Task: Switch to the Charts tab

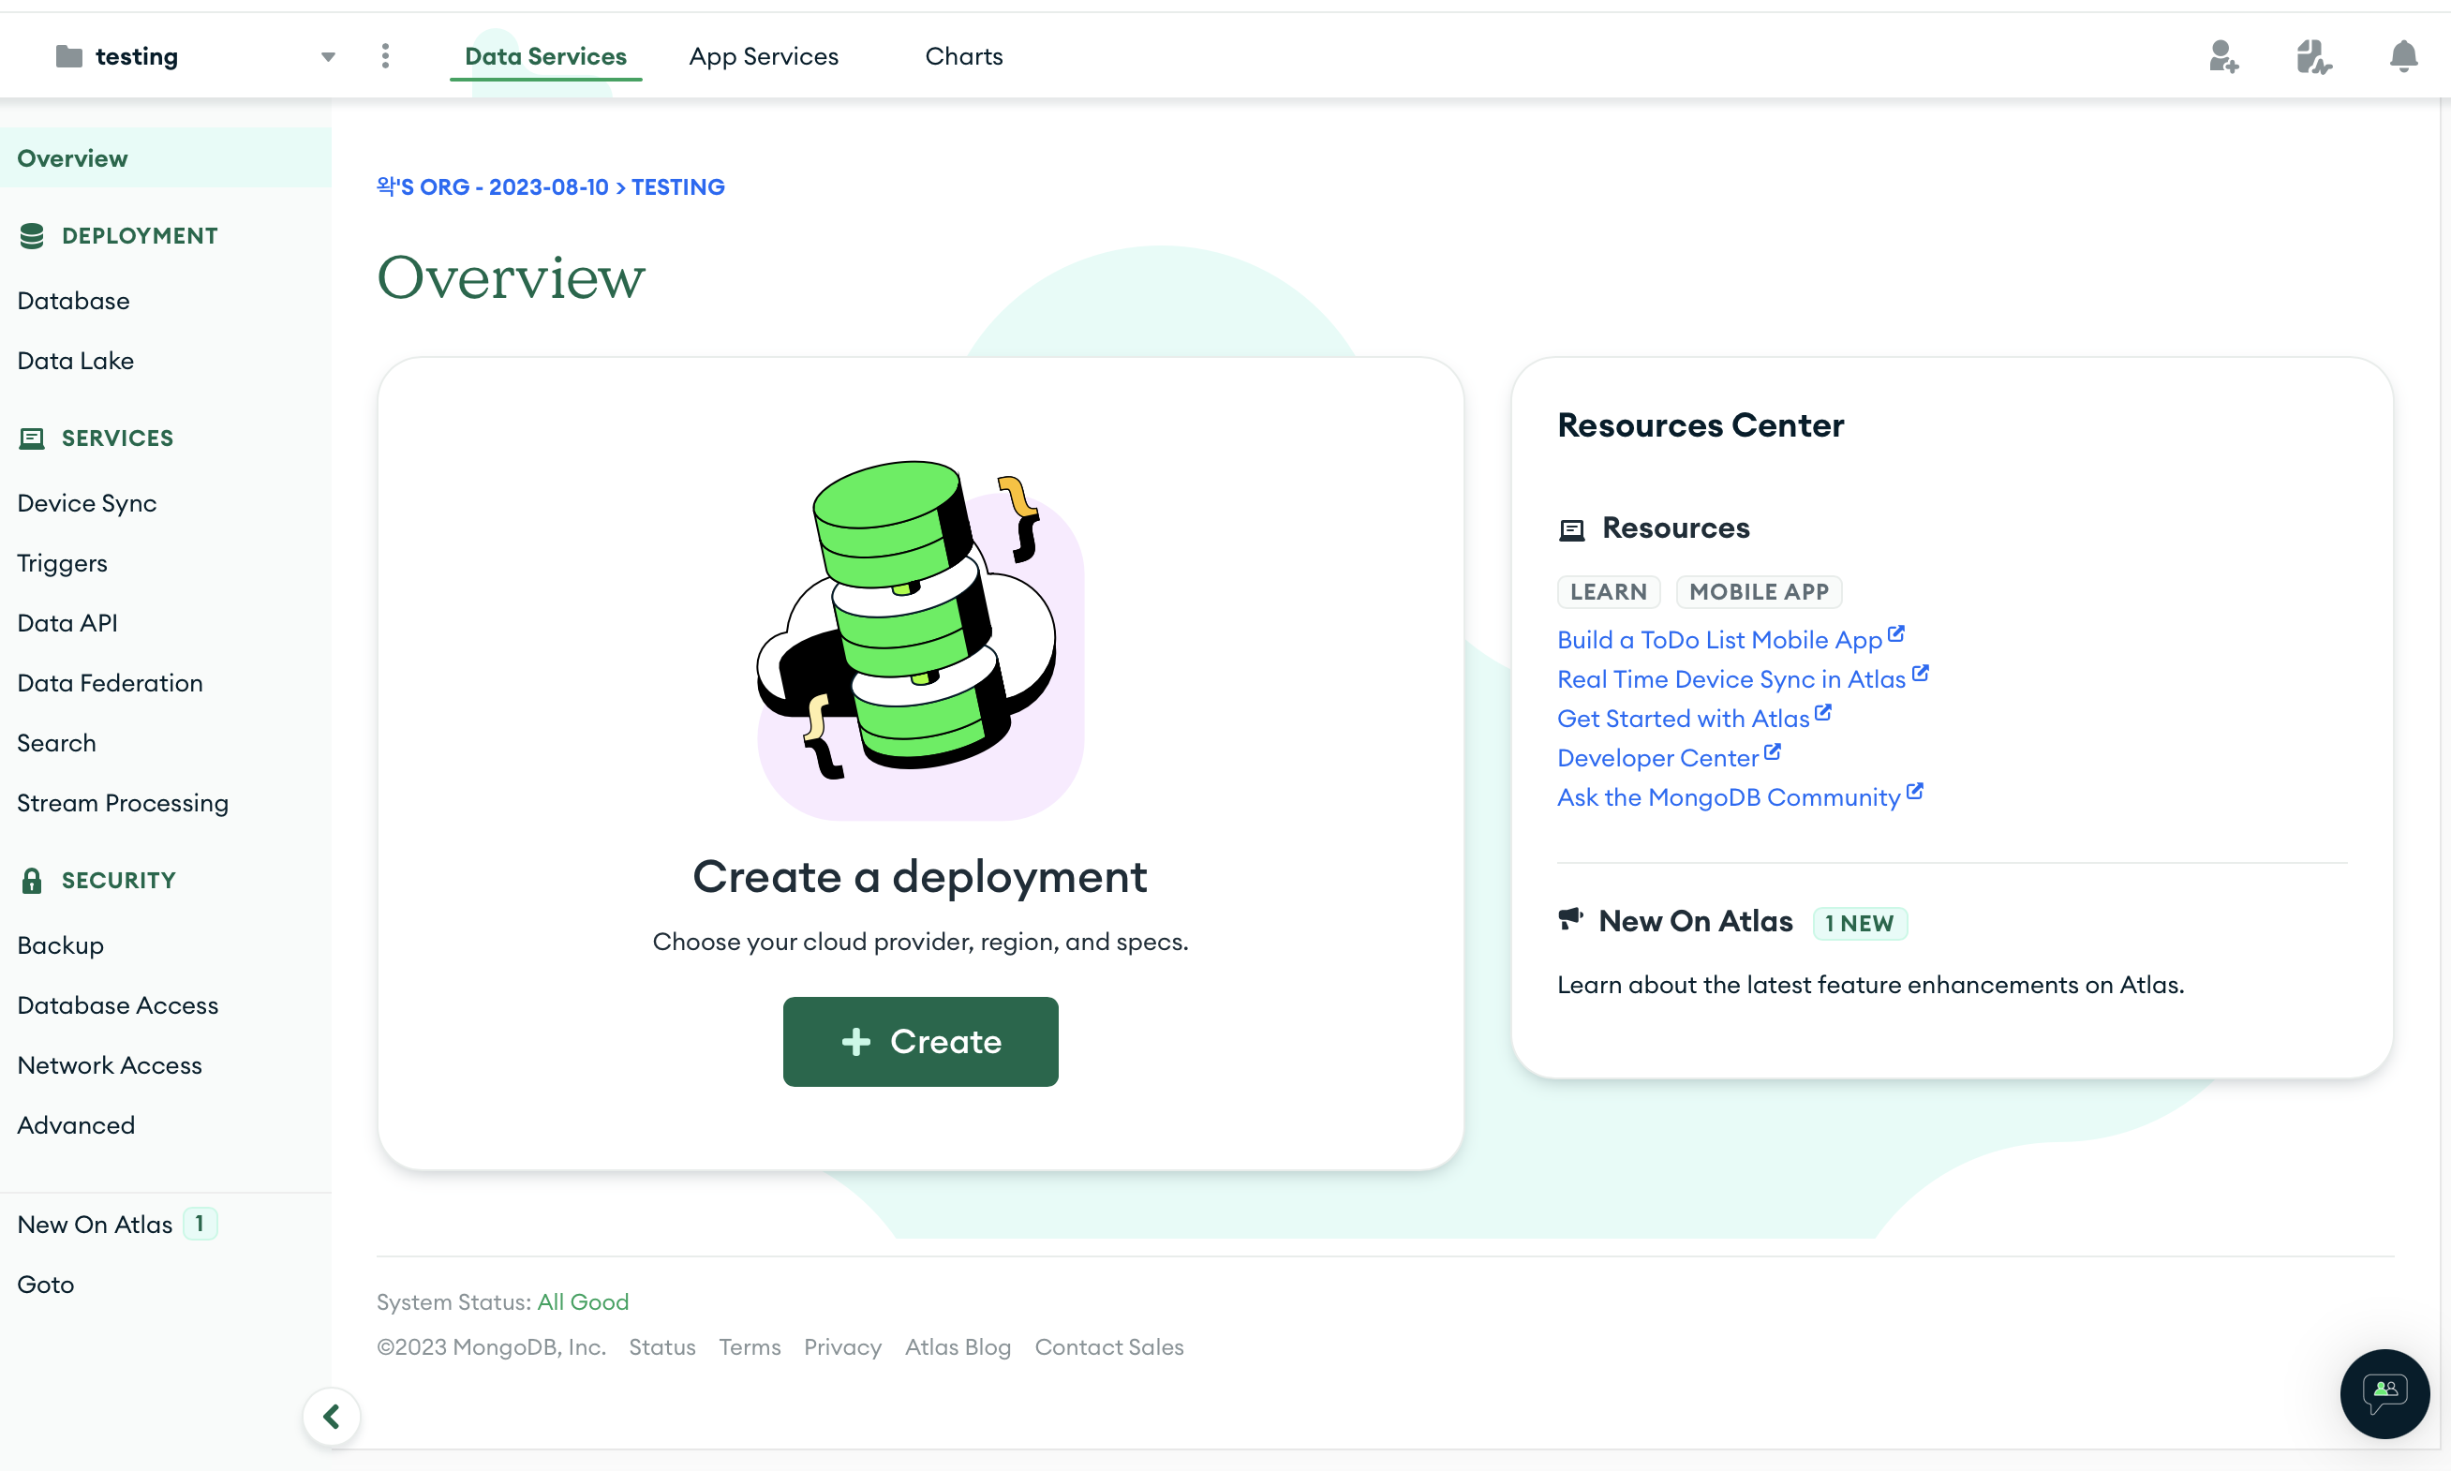Action: coord(963,56)
